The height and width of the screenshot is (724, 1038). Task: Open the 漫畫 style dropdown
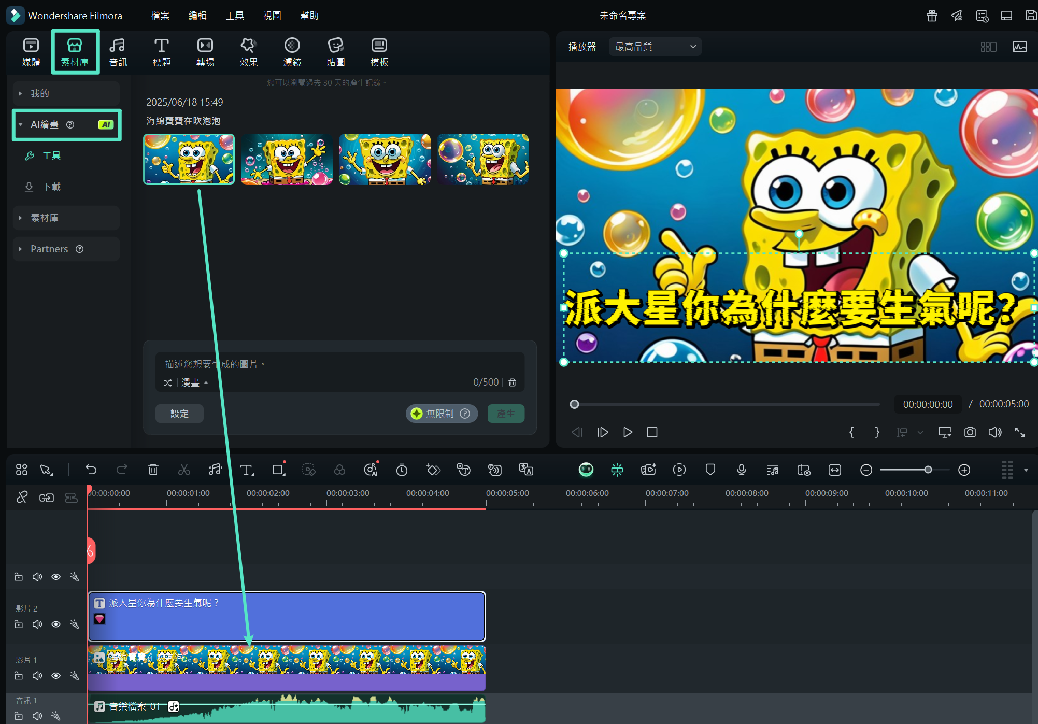(194, 382)
